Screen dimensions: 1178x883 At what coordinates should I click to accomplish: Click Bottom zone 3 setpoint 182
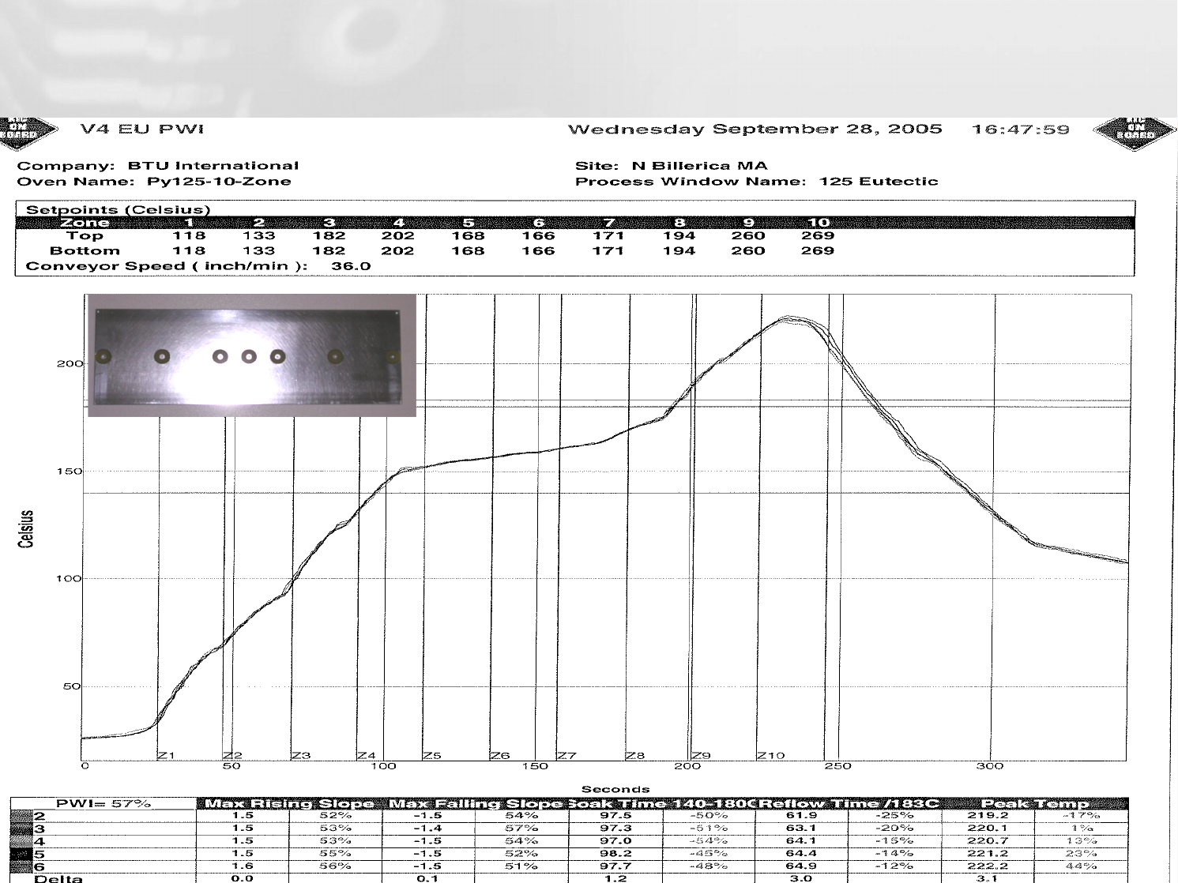point(329,251)
